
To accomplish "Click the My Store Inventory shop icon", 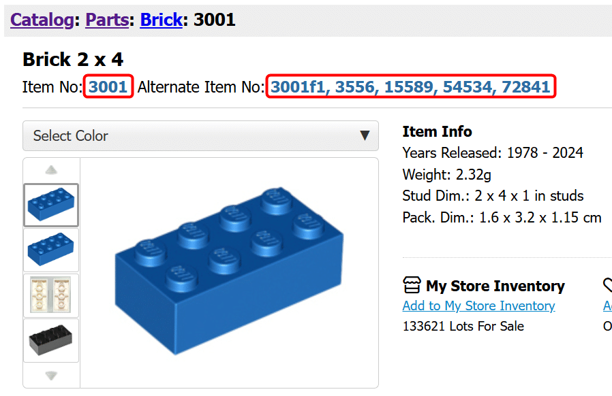I will click(412, 285).
